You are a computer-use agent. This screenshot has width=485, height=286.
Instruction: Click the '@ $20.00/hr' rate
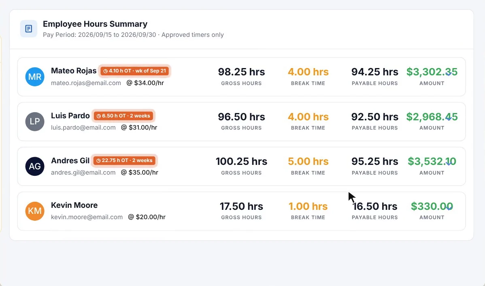point(147,217)
